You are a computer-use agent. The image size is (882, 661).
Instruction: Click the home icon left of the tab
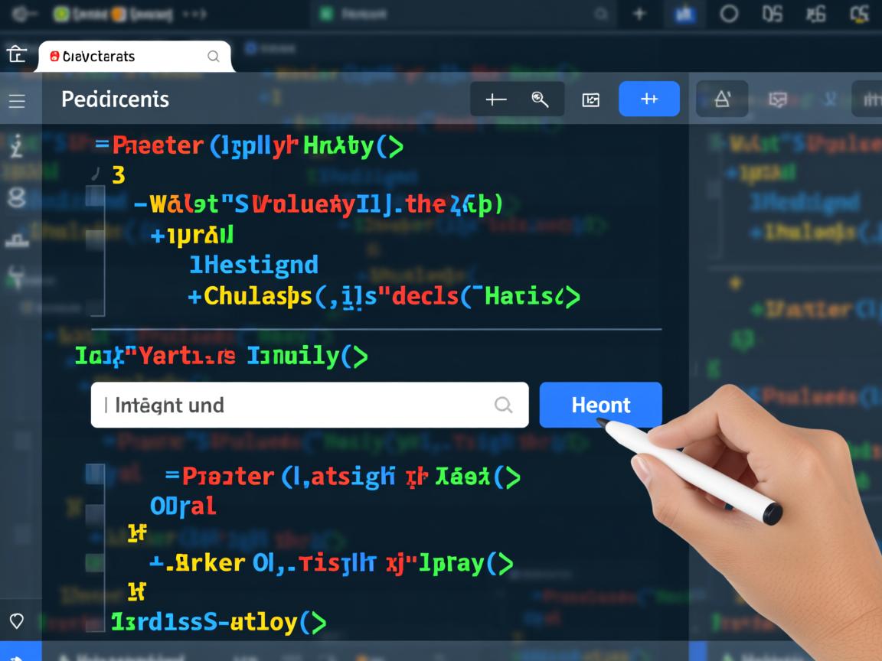[16, 54]
